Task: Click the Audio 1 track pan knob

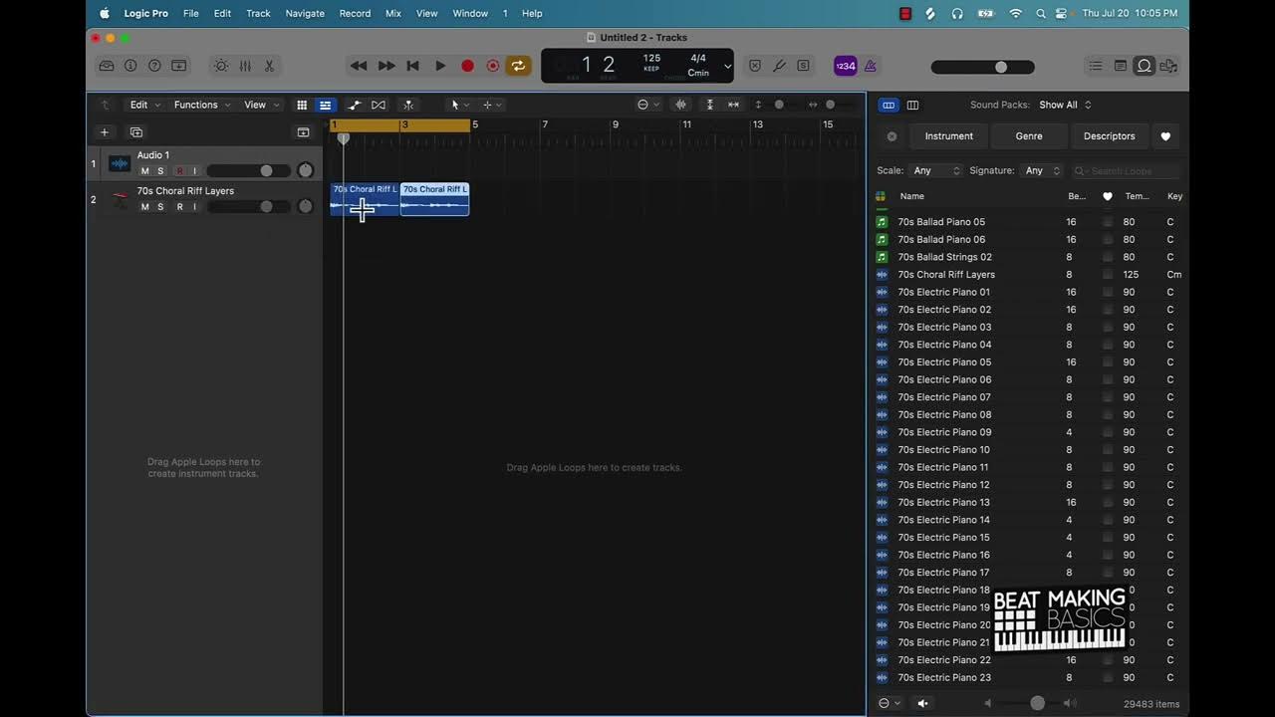Action: pyautogui.click(x=306, y=170)
